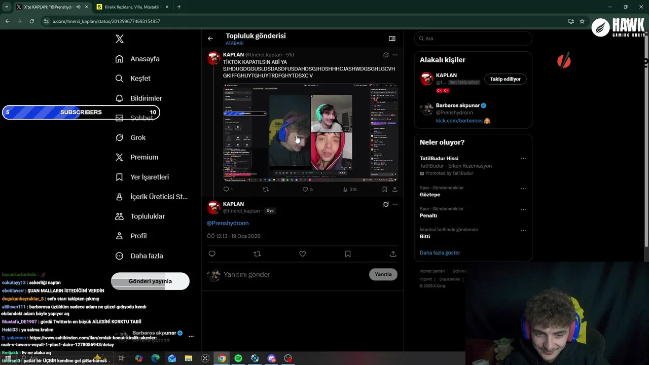Screen dimensions: 649x365
Task: Bookmark the quoted post
Action: (385, 190)
